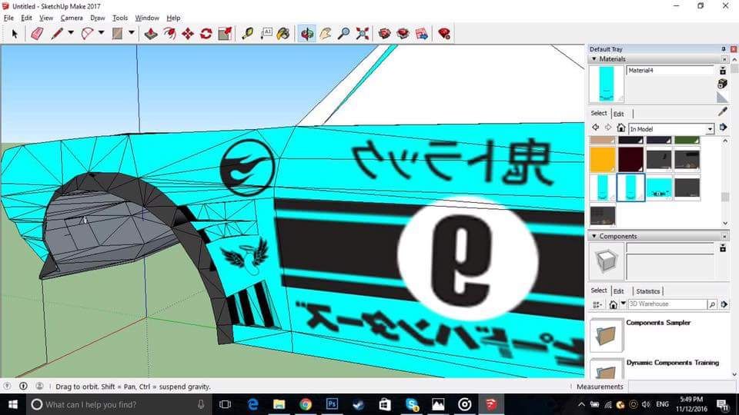
Task: Select the Pan hand tool
Action: (x=326, y=34)
